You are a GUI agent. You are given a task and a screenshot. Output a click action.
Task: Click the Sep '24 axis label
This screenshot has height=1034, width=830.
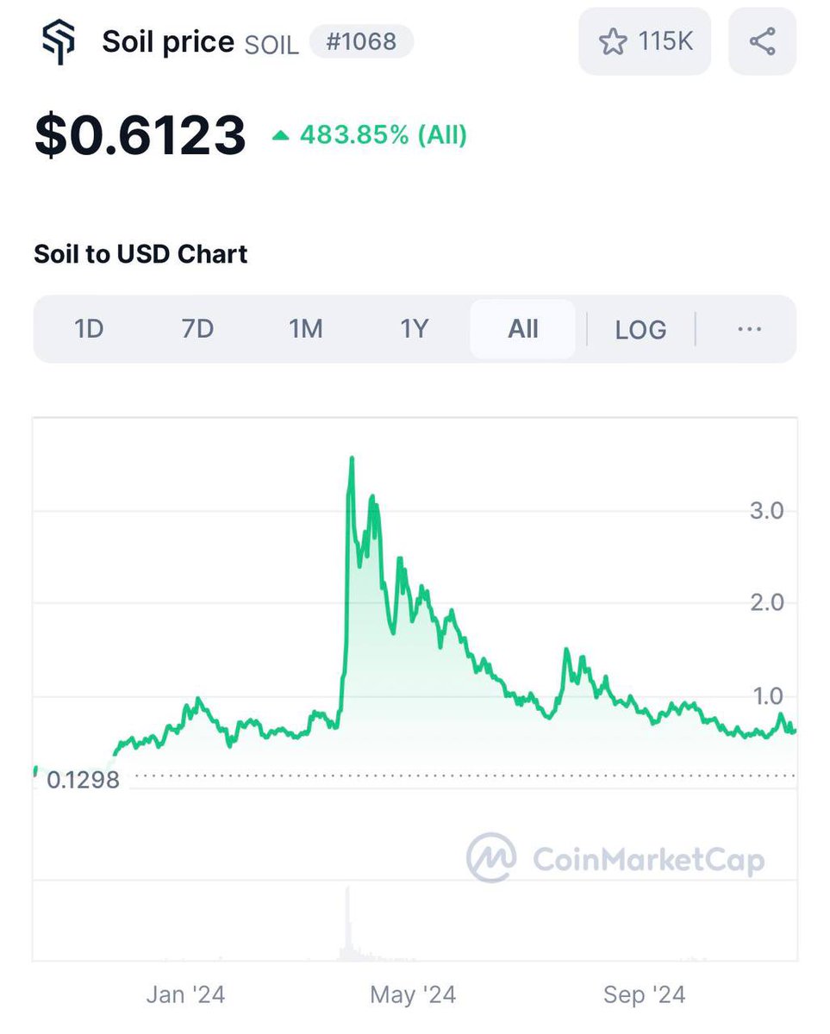click(x=645, y=995)
